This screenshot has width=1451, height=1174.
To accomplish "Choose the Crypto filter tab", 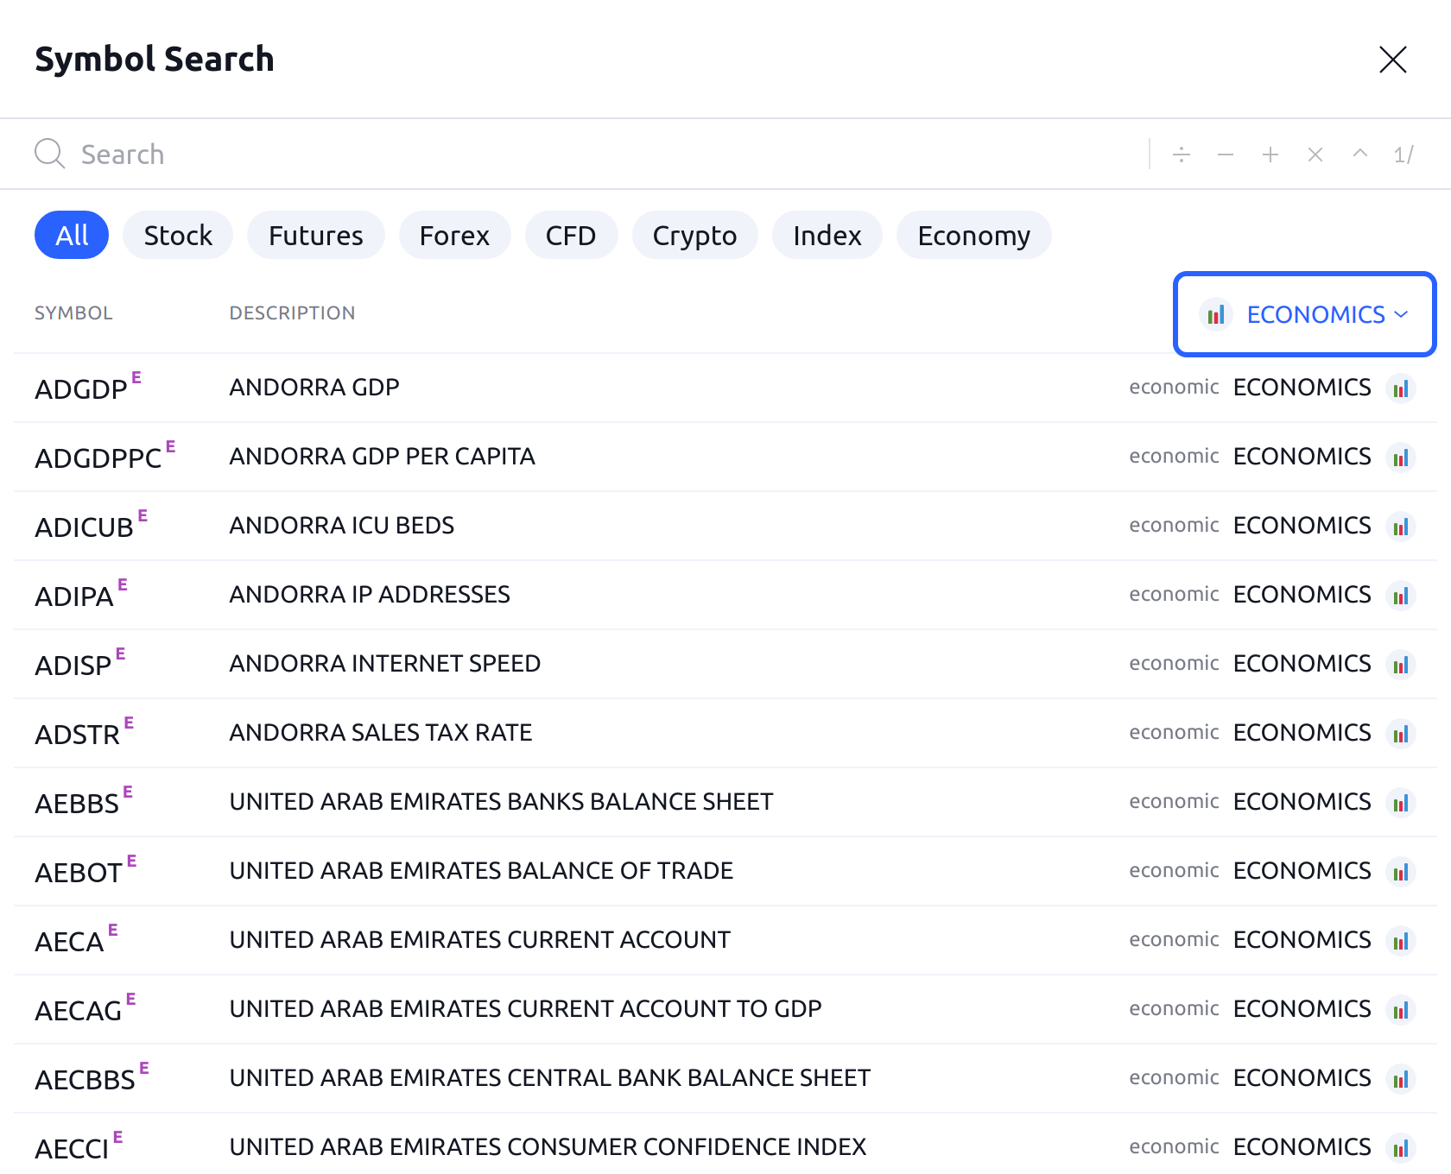I will tap(694, 235).
